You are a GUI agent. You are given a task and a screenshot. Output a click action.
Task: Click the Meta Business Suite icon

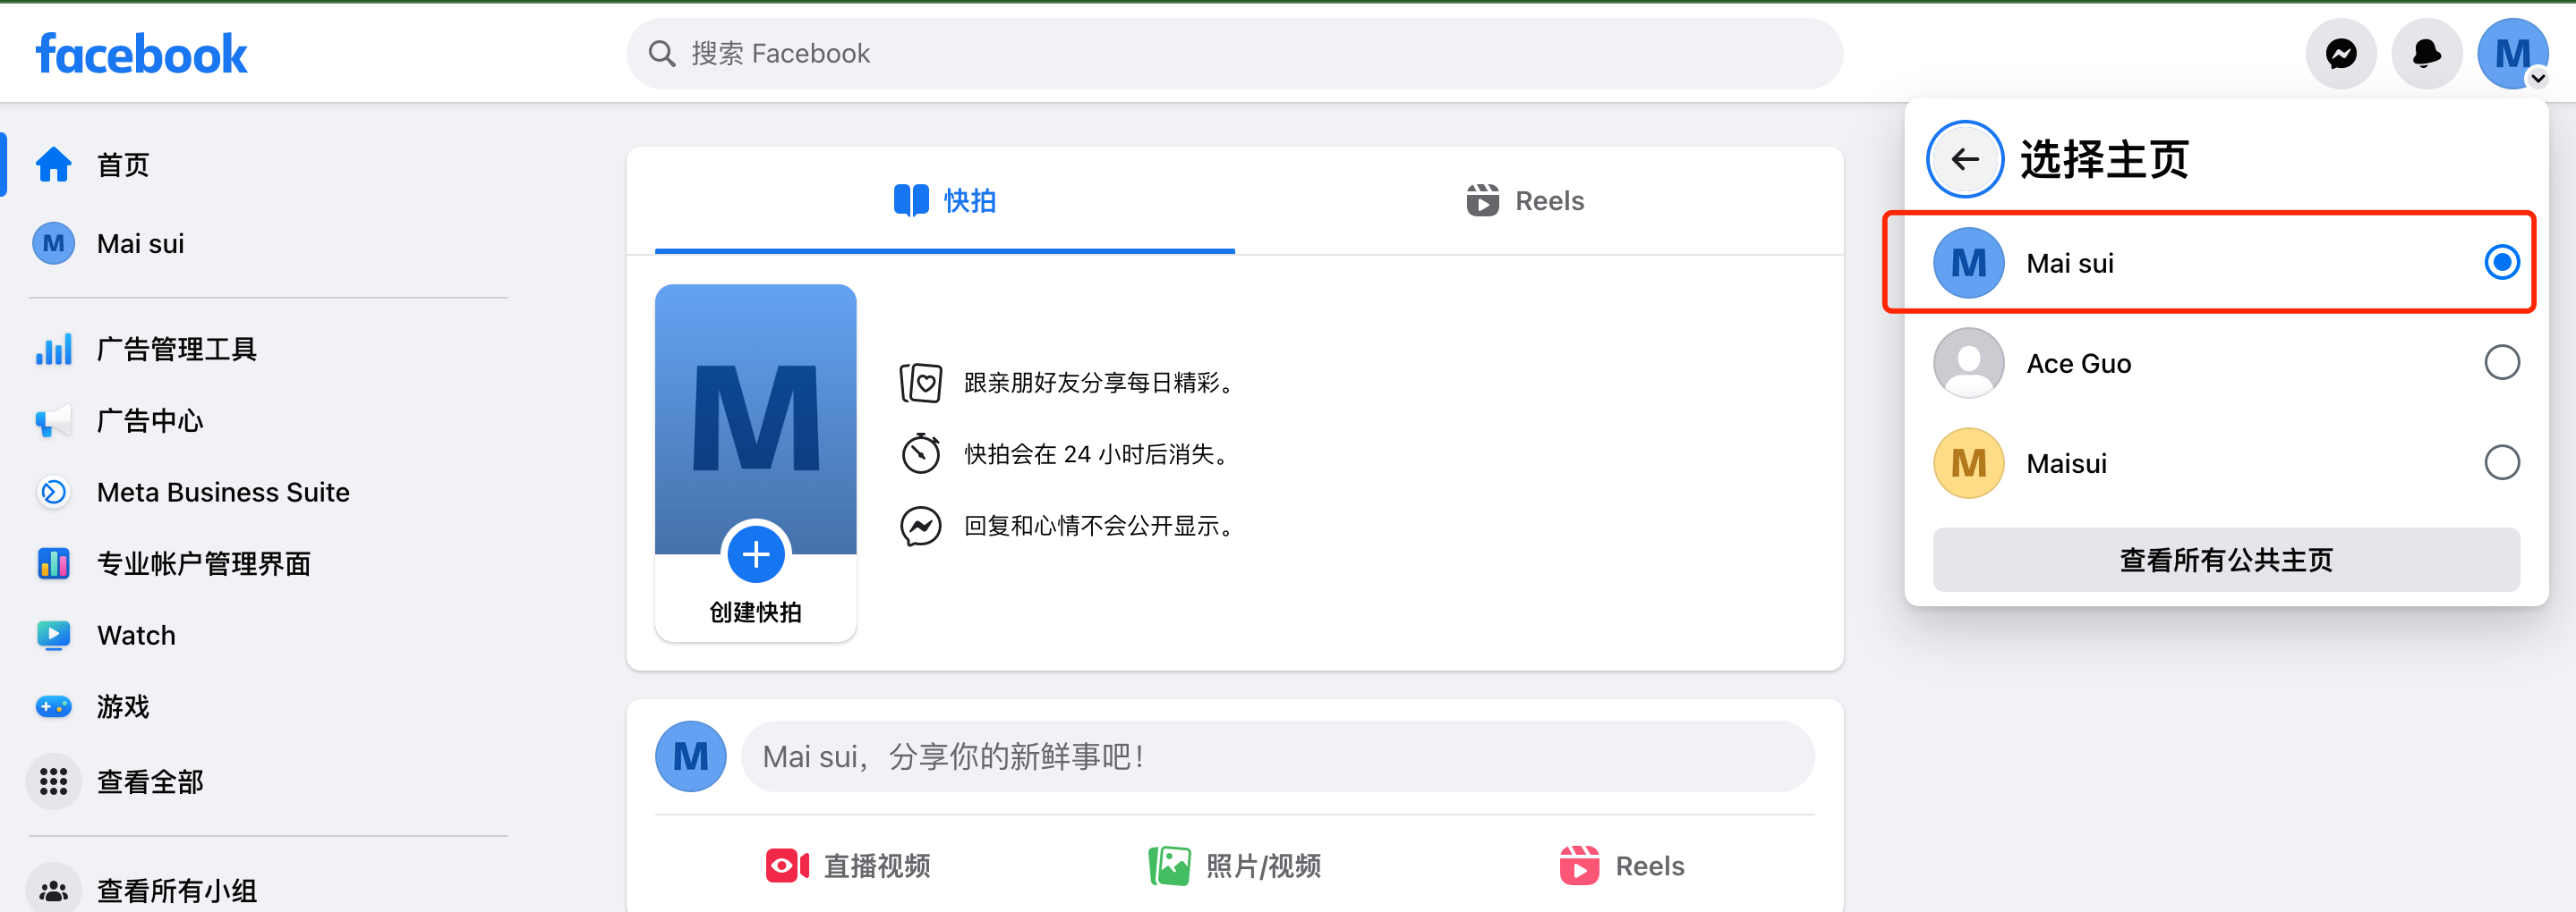(x=53, y=493)
